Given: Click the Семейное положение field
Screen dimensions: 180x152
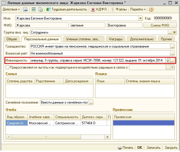Looking at the screenshot, I should (x=64, y=102).
